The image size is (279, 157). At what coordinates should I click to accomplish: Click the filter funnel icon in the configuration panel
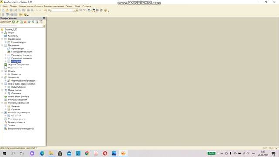click(41, 22)
